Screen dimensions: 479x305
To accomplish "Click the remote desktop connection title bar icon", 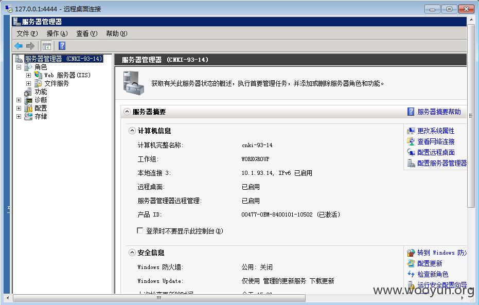I will (x=9, y=9).
